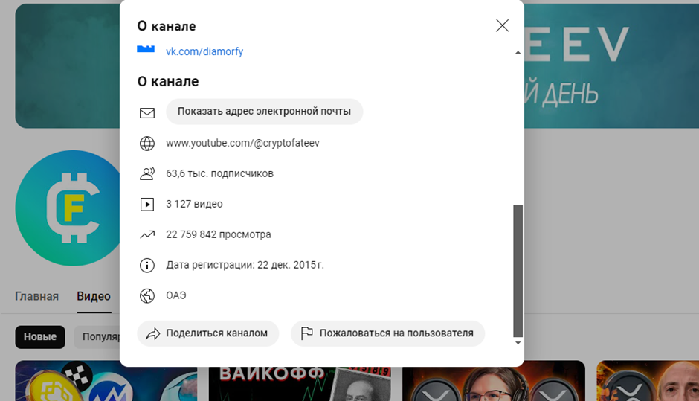Screen dimensions: 699x401
Task: Click the envelope email icon
Action: pos(147,113)
